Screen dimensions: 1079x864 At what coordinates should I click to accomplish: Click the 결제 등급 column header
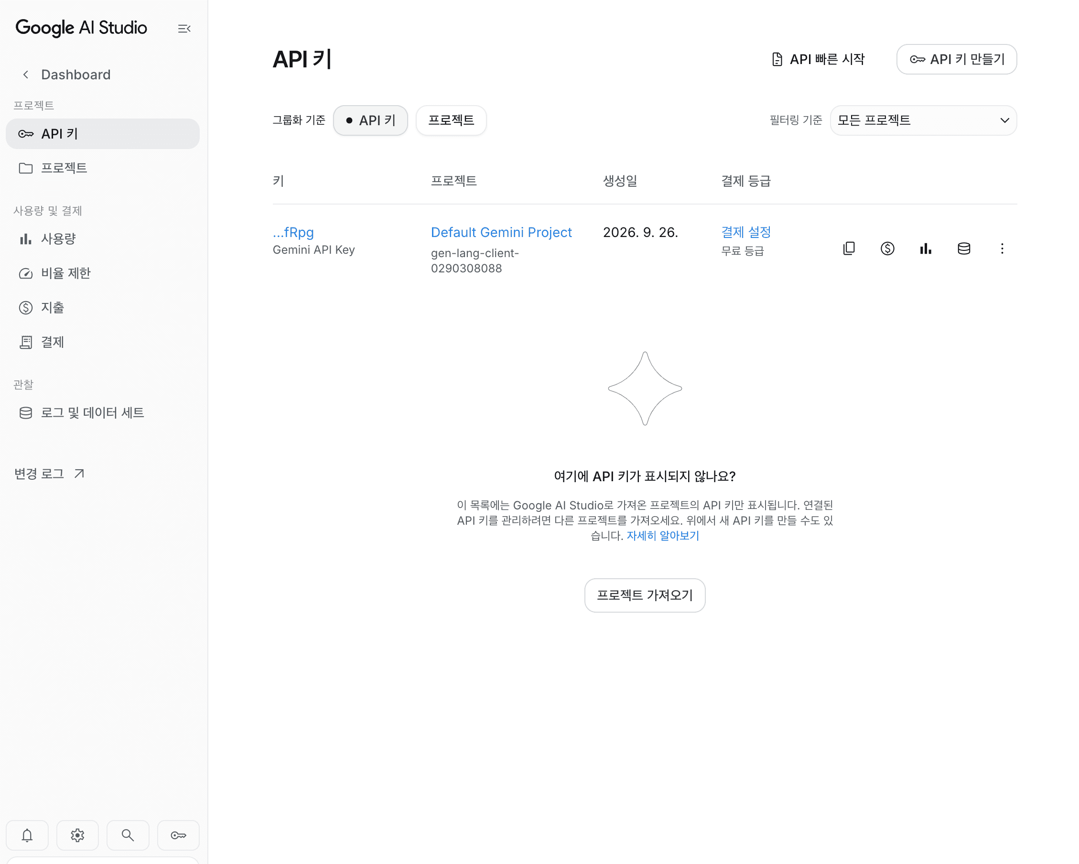745,181
